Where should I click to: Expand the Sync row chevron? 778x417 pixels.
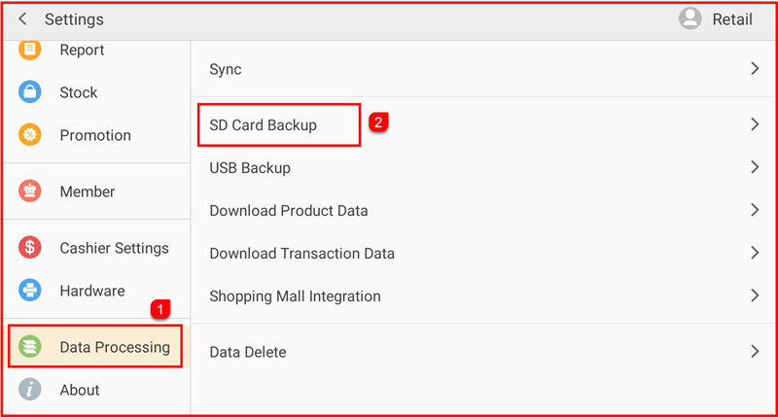pyautogui.click(x=755, y=69)
